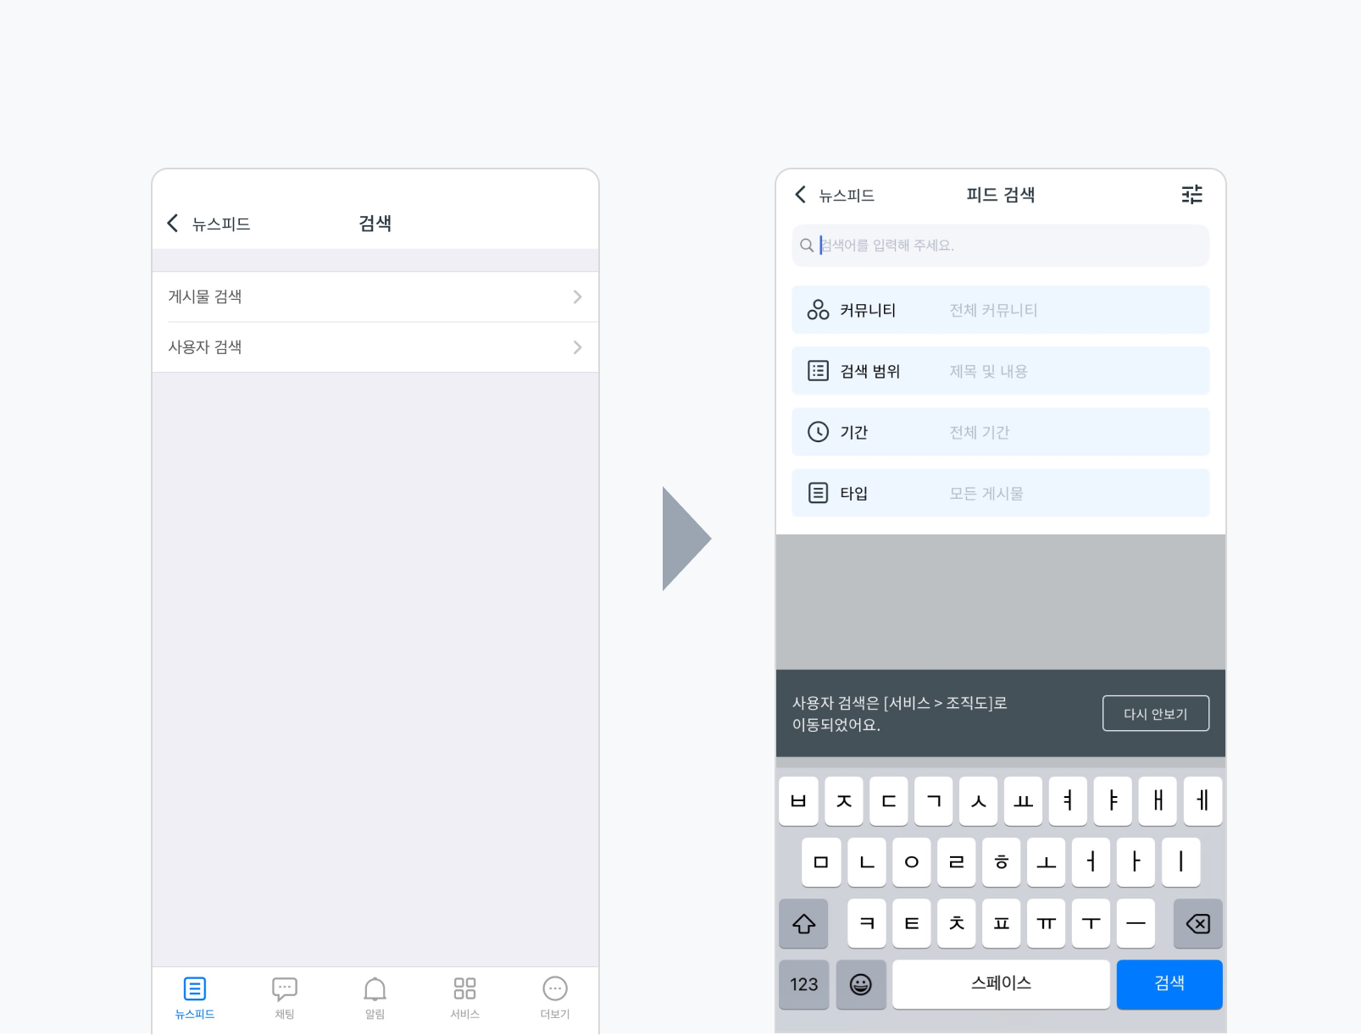Screen dimensions: 1361x1035
Task: Tap the ㅊ key on the keyboard
Action: pyautogui.click(x=957, y=923)
